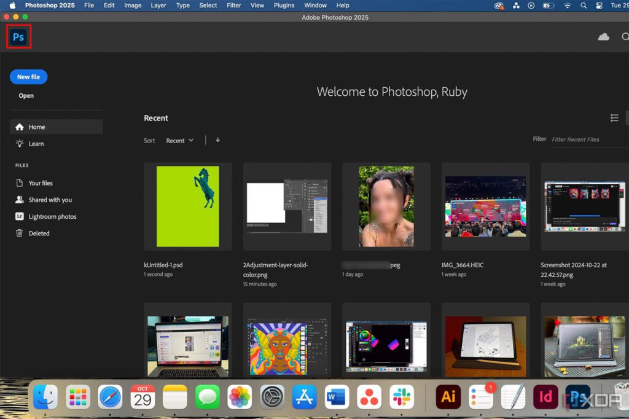The image size is (629, 419).
Task: Open the Layer menu
Action: [158, 5]
